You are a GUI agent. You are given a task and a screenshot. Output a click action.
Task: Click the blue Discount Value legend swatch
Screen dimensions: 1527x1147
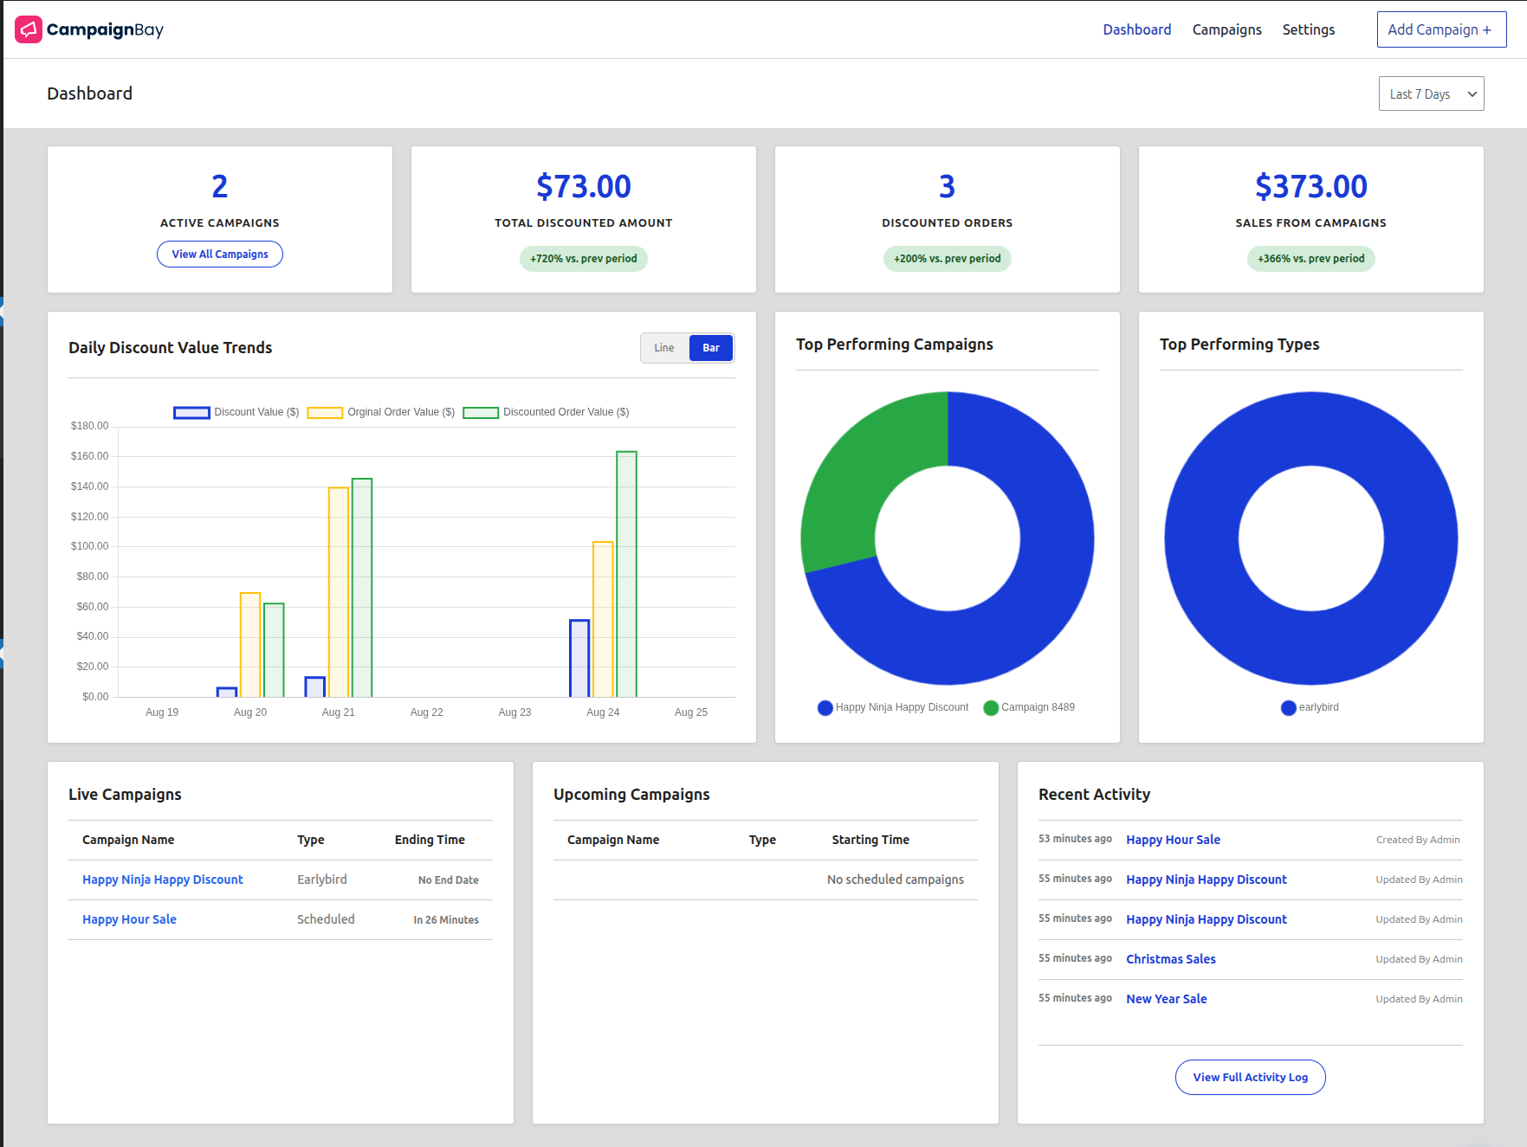pos(191,412)
